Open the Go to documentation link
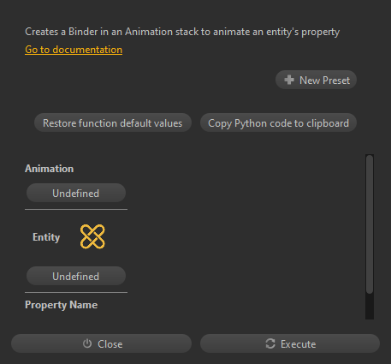Viewport: 391px width, 364px height. coord(74,50)
